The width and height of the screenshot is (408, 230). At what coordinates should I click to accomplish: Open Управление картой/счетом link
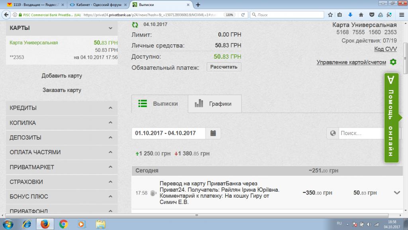351,62
